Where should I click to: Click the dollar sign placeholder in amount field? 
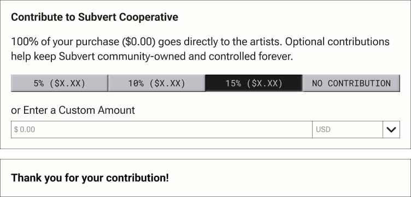[16, 130]
